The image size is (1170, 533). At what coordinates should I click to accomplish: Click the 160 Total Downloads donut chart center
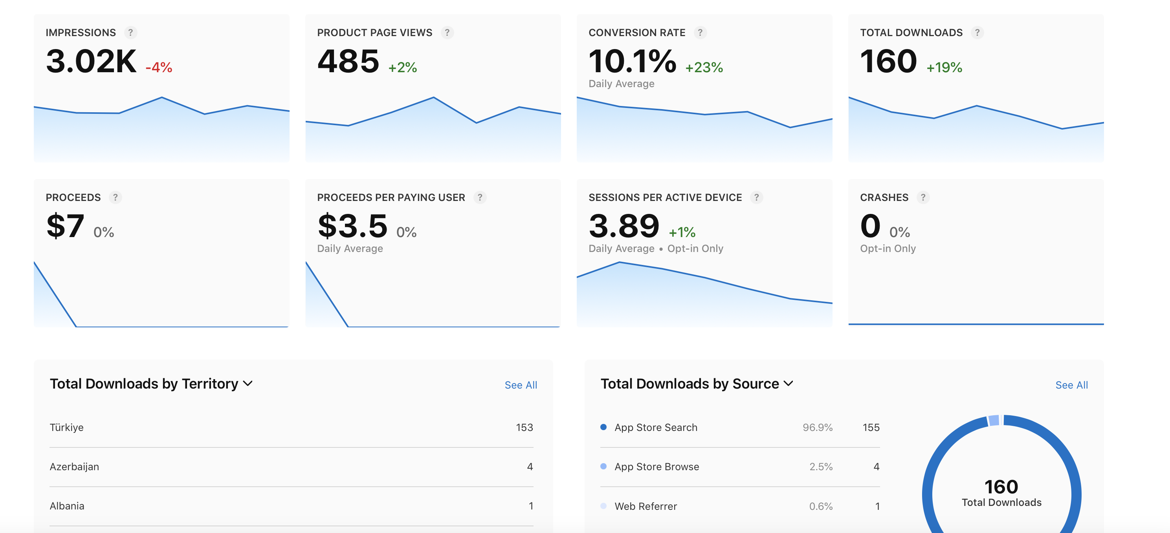coord(1001,493)
